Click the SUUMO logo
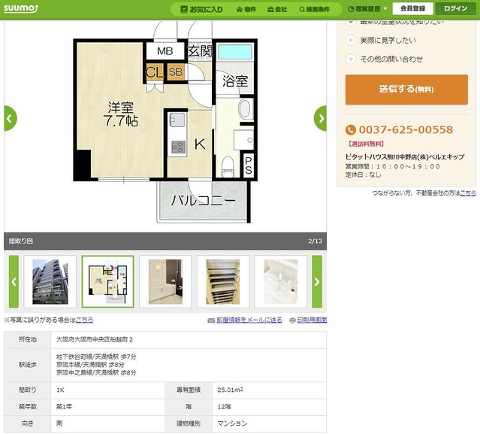The width and height of the screenshot is (480, 434). pyautogui.click(x=20, y=8)
